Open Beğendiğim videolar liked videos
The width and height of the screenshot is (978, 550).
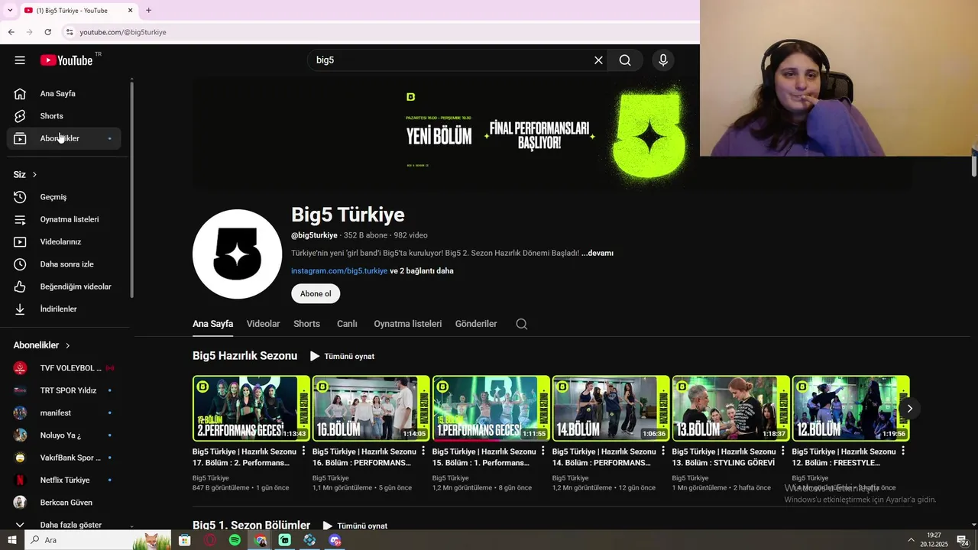[x=64, y=286]
